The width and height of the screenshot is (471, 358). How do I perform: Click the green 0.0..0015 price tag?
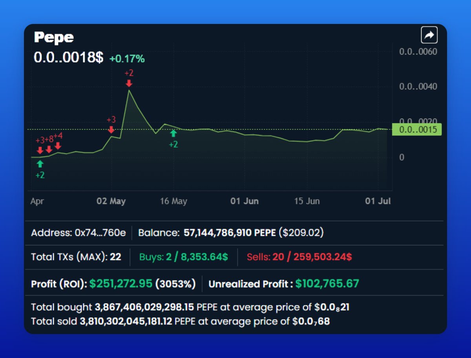click(416, 129)
